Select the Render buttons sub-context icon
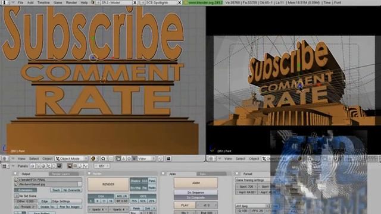The height and width of the screenshot is (214, 381). click(x=70, y=166)
